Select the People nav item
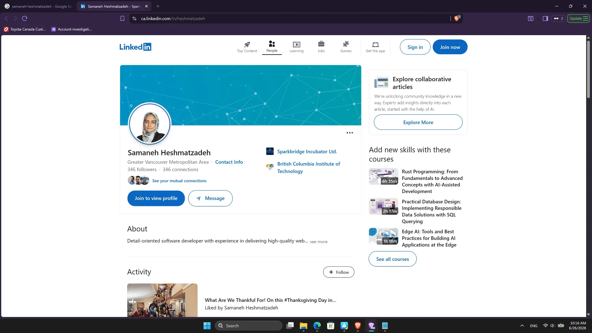Image resolution: width=592 pixels, height=333 pixels. (272, 47)
